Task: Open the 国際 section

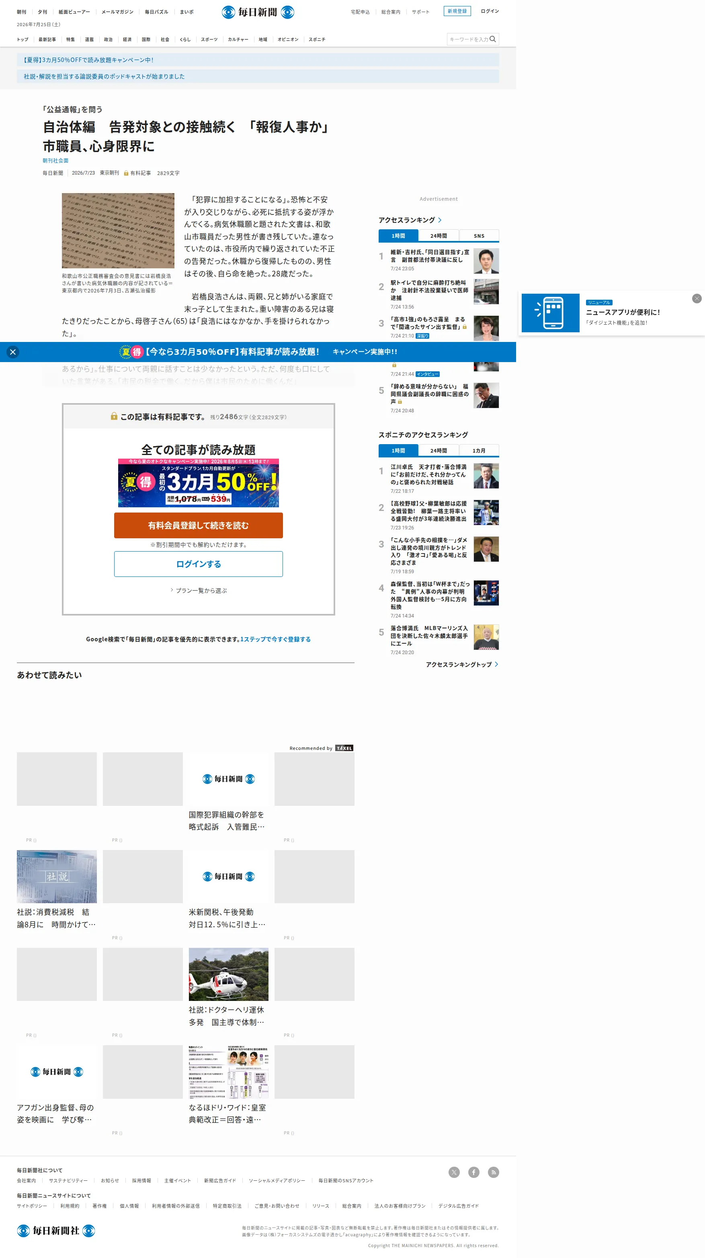Action: 146,39
